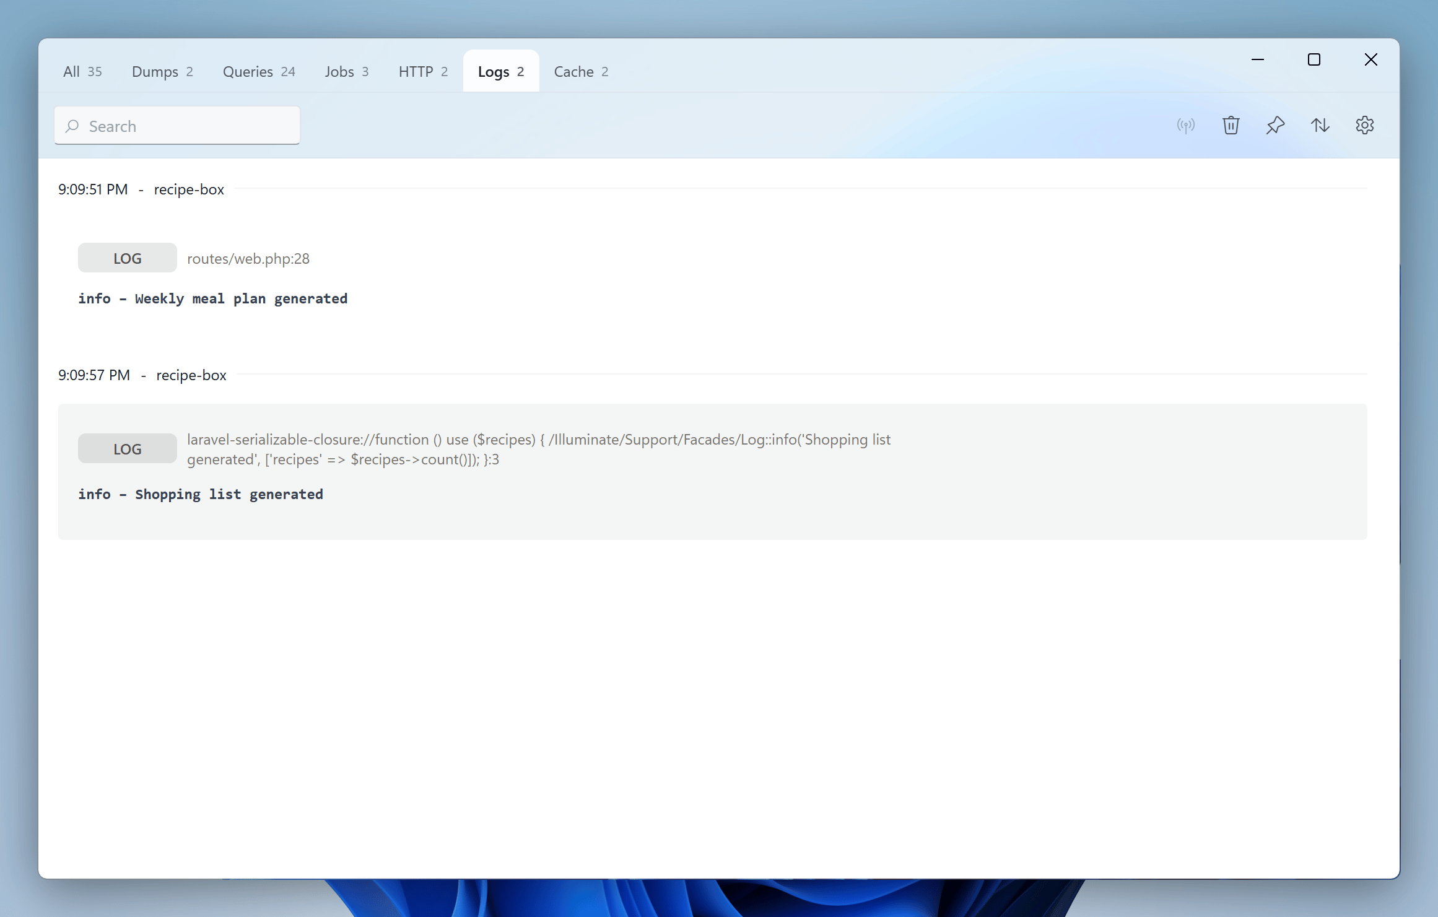
Task: Close the window
Action: [x=1371, y=59]
